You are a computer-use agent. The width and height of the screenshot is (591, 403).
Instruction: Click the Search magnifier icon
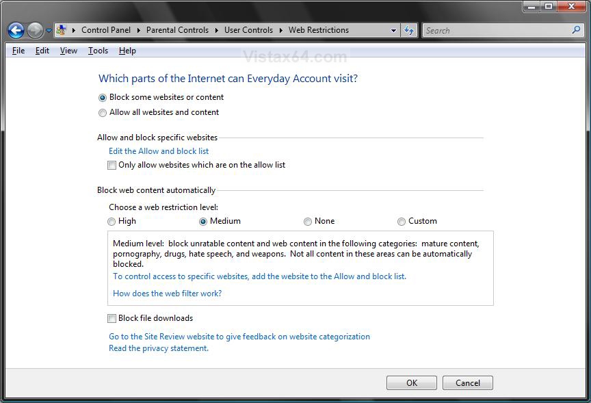click(576, 30)
